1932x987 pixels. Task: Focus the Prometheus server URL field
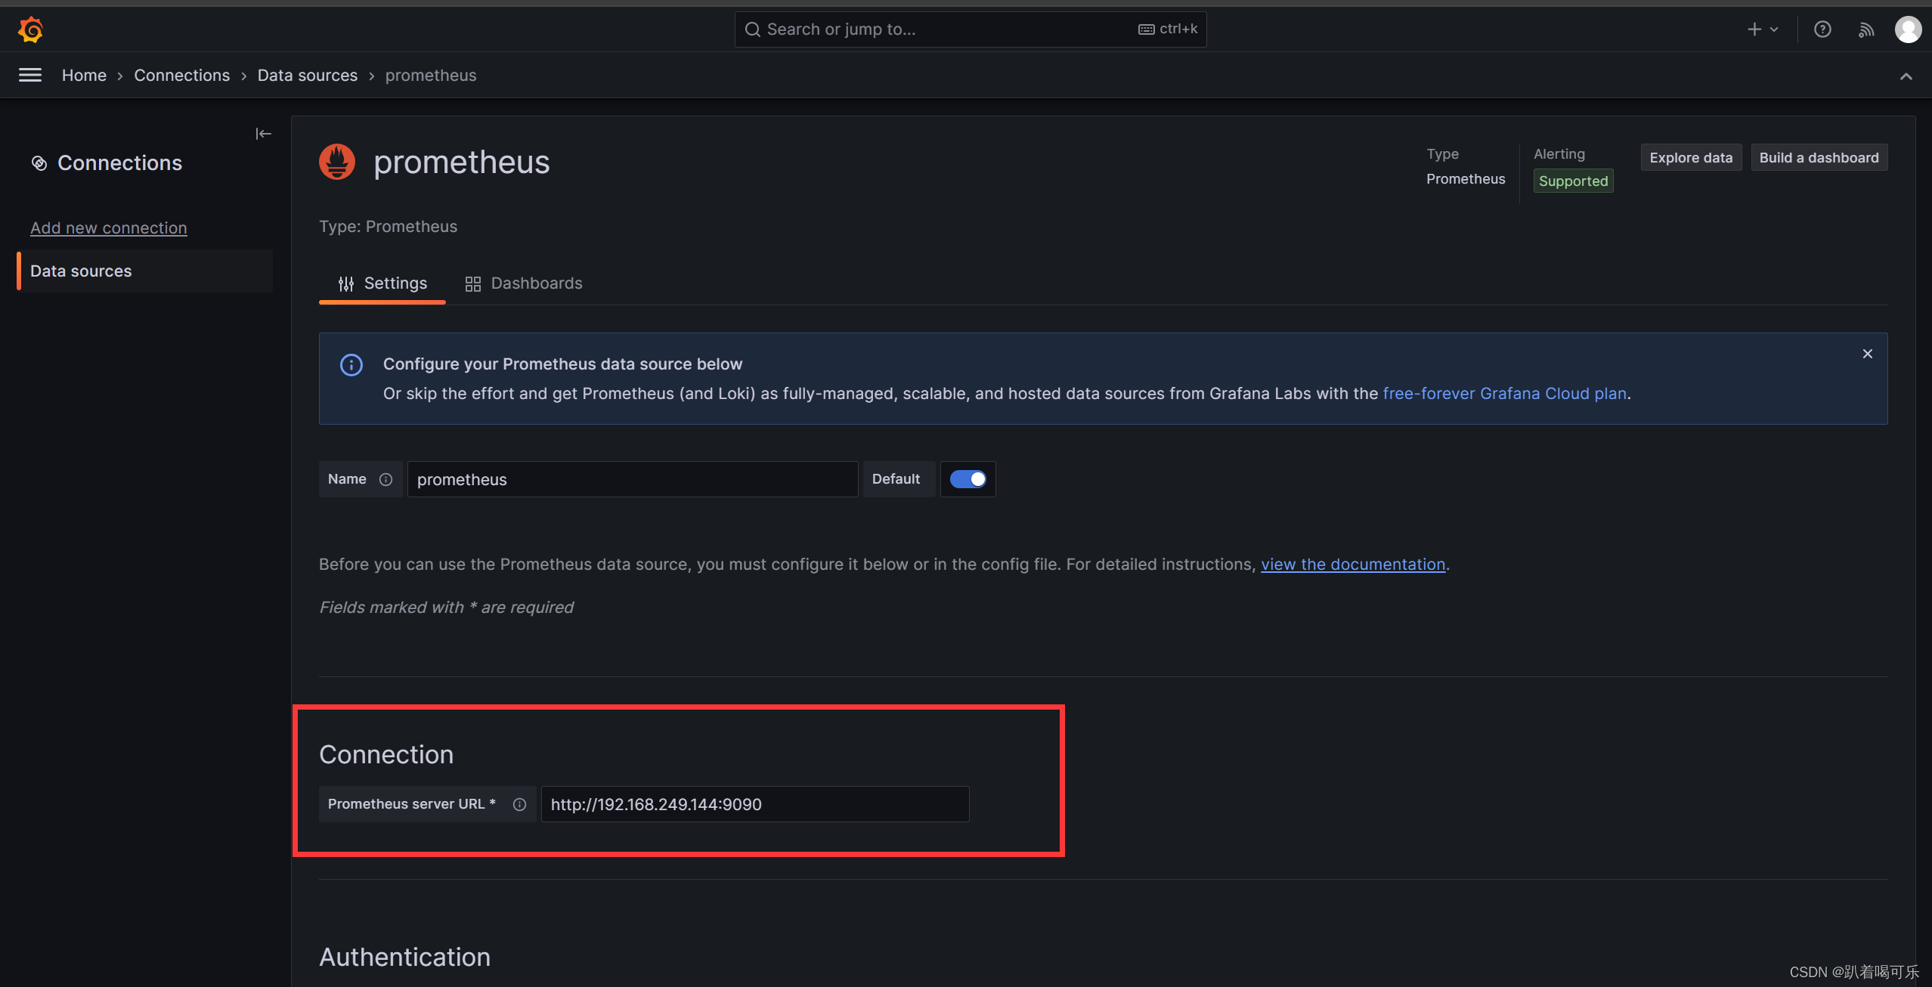point(755,804)
